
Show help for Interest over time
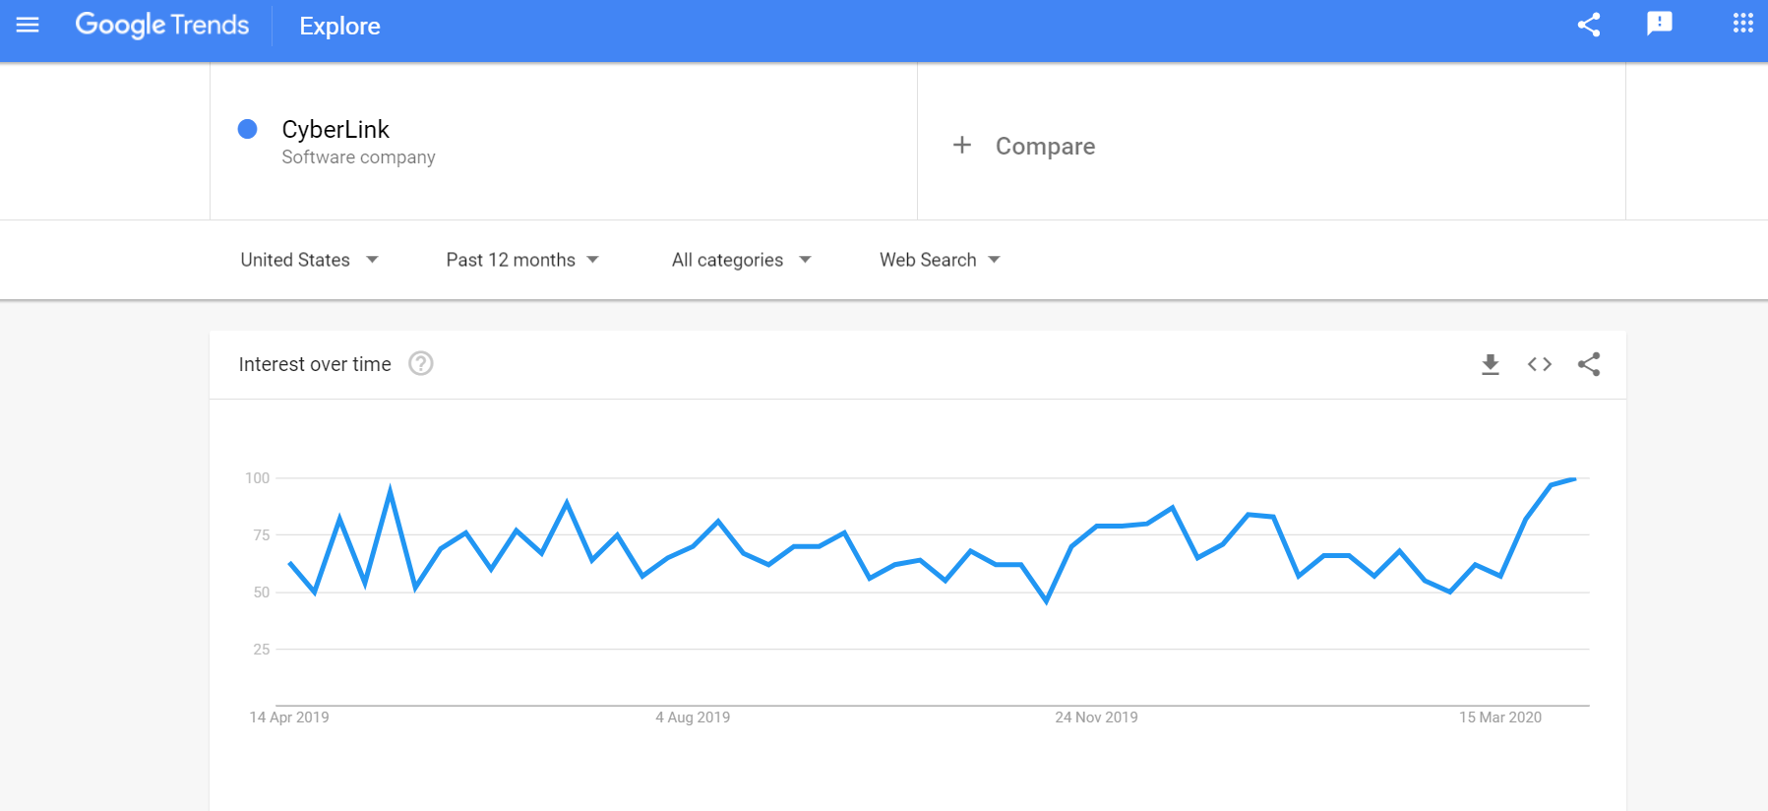[x=421, y=364]
